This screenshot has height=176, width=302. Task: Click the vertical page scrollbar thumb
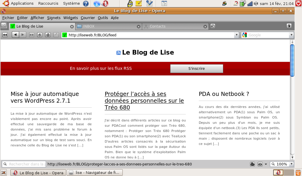click(x=292, y=60)
